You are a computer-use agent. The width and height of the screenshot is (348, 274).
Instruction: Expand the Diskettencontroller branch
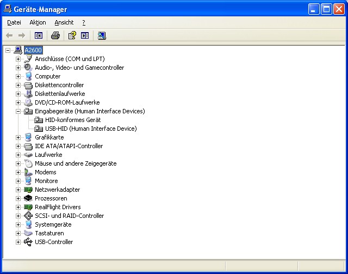18,85
